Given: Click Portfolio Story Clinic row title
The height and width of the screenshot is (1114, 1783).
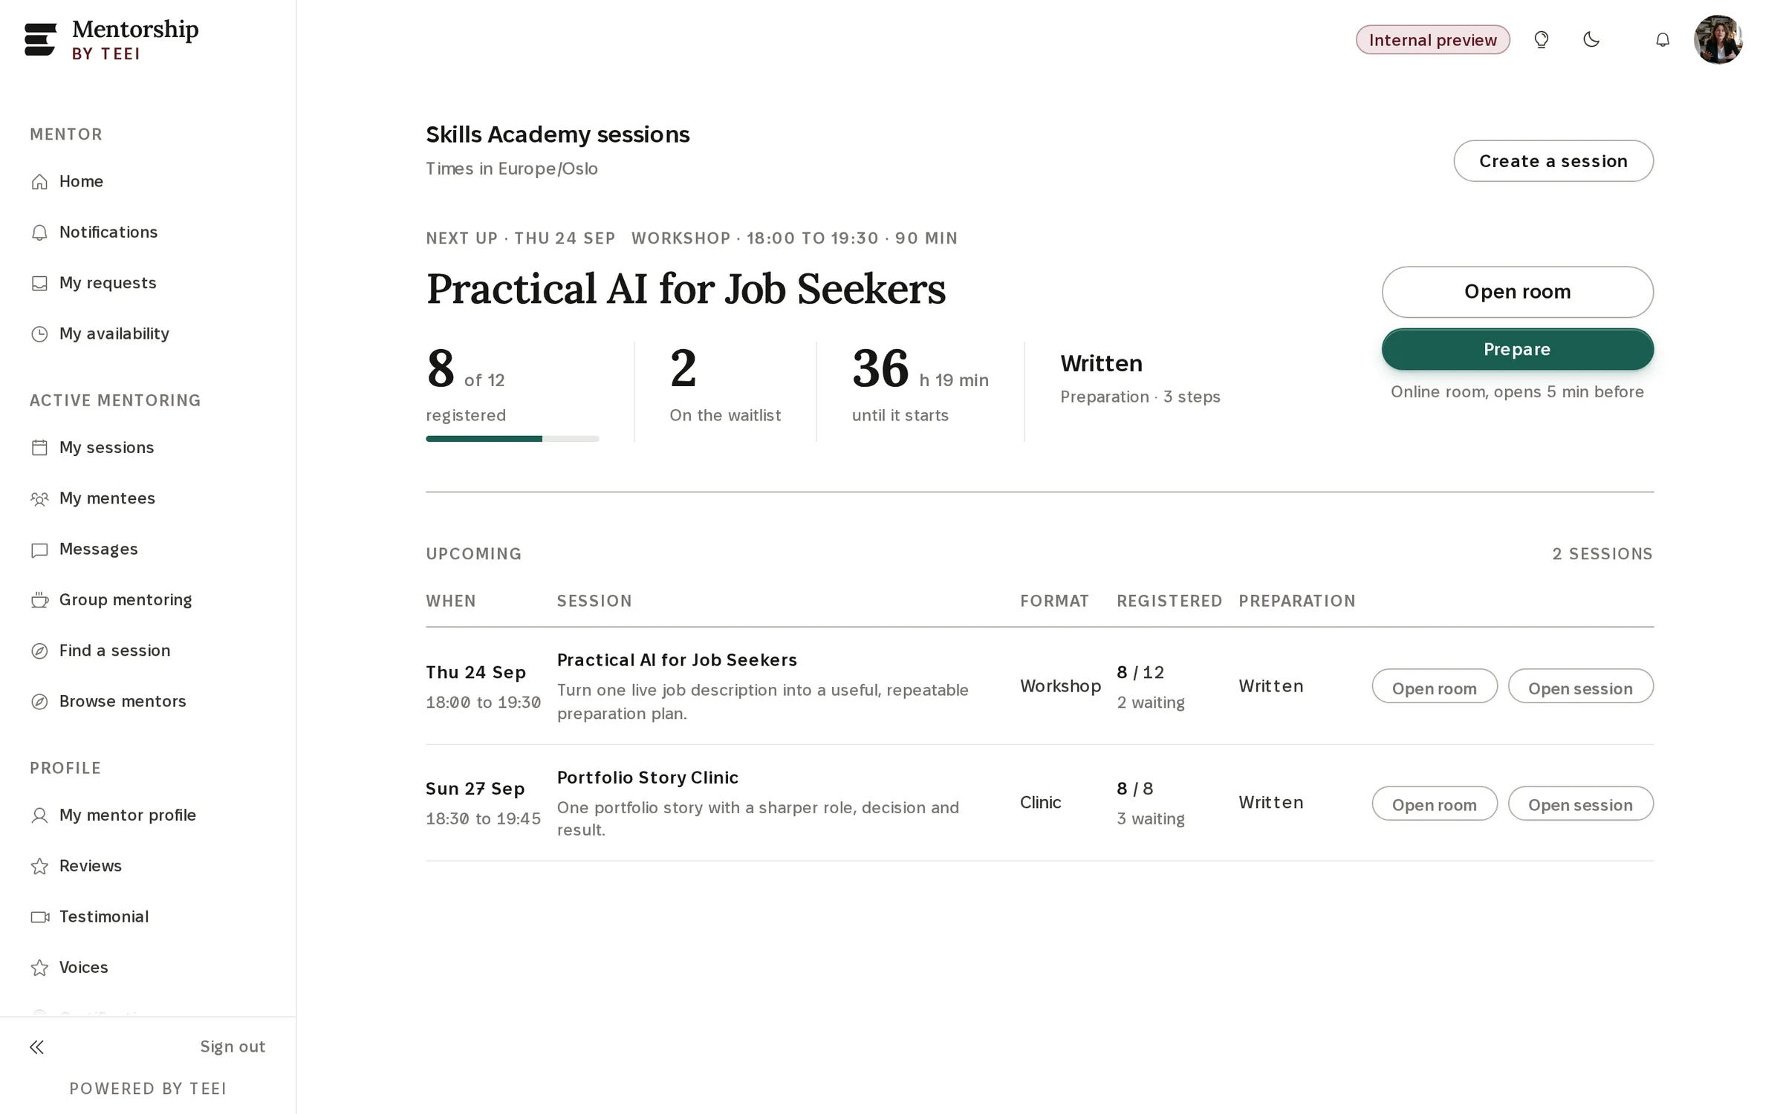Looking at the screenshot, I should point(648,778).
